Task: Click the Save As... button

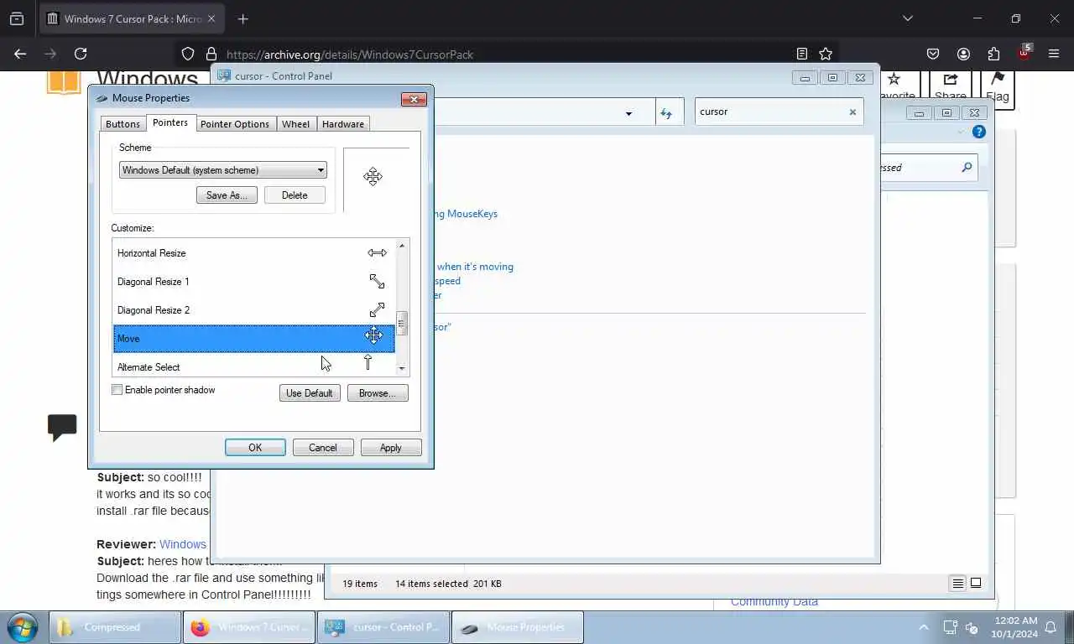Action: (227, 195)
